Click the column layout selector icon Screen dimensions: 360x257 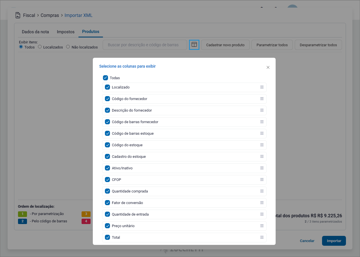click(x=194, y=45)
